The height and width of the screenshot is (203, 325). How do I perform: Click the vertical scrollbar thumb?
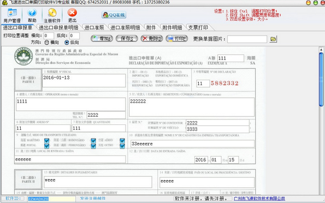point(321,80)
